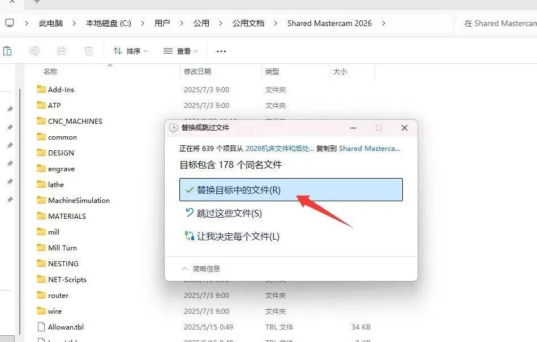Viewport: 537px width, 342px height.
Task: Click destination link Shared Masterca...
Action: (370, 149)
